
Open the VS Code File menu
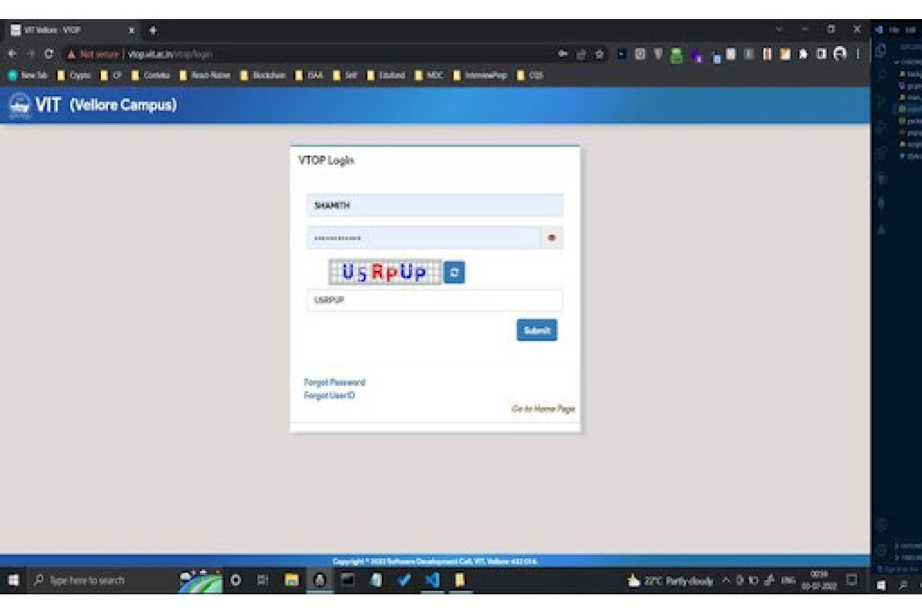894,29
